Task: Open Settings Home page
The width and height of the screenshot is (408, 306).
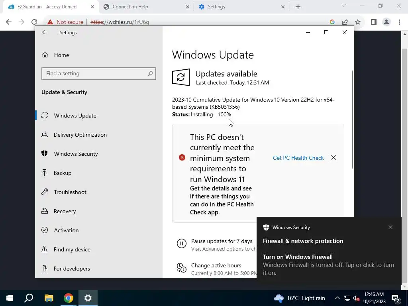Action: coord(61,55)
